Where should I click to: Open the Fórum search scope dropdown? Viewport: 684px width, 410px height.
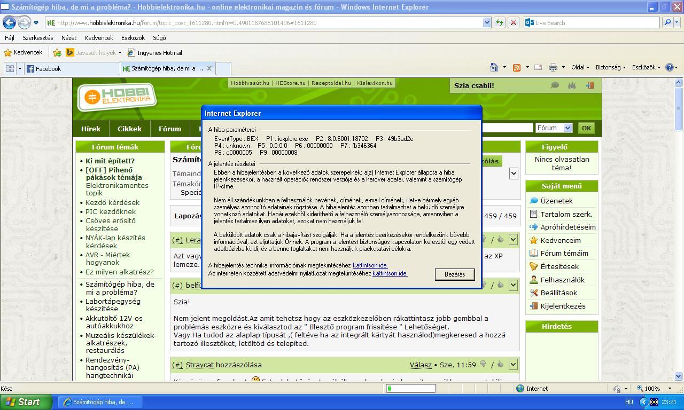click(554, 128)
